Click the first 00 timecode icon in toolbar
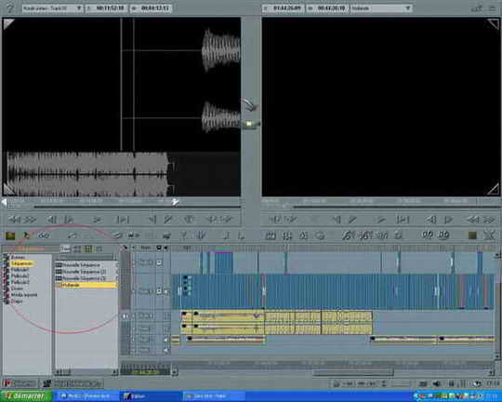Image resolution: width=502 pixels, height=402 pixels. coord(428,235)
